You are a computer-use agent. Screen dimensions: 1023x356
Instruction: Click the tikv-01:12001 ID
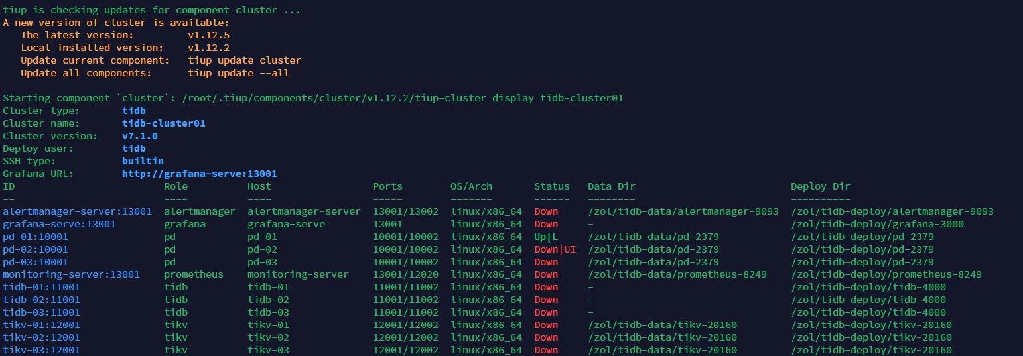click(42, 325)
